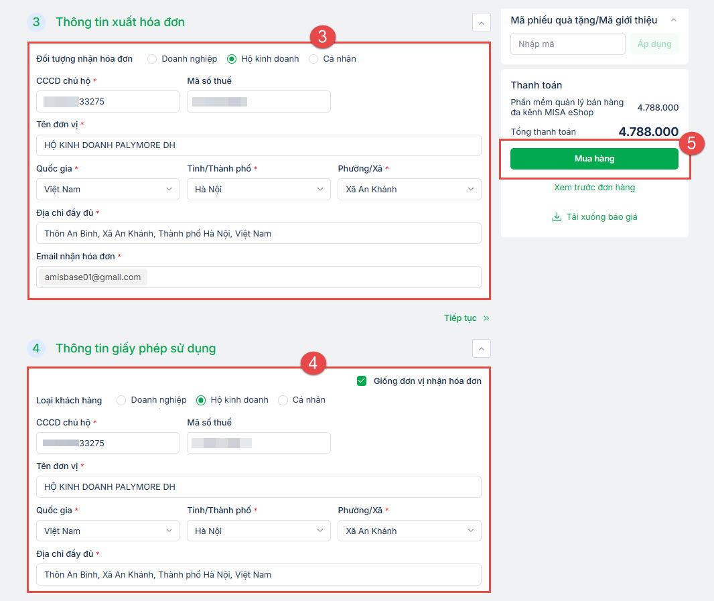714x601 pixels.
Task: Choose Hộ kinh doanh invoice recipient option
Action: pyautogui.click(x=232, y=59)
